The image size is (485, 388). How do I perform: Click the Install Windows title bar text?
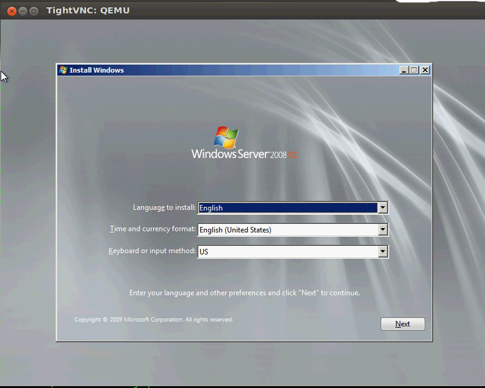pyautogui.click(x=96, y=70)
